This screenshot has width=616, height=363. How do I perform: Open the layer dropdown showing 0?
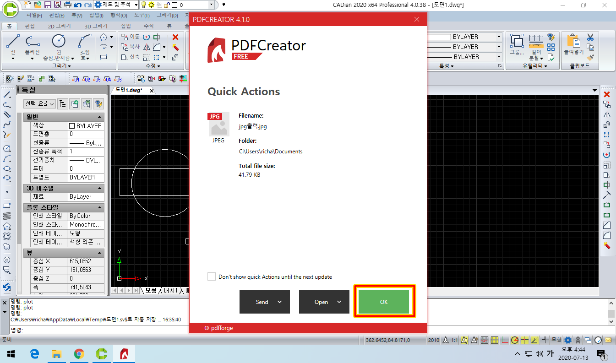click(211, 5)
